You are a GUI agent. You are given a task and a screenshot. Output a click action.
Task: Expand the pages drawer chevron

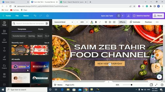pos(109,82)
